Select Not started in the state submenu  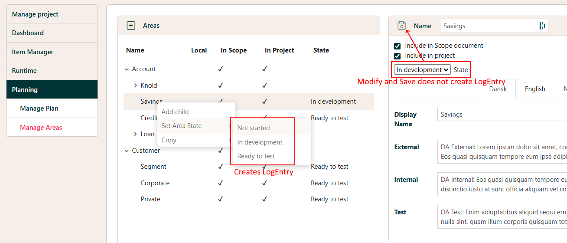pos(254,128)
